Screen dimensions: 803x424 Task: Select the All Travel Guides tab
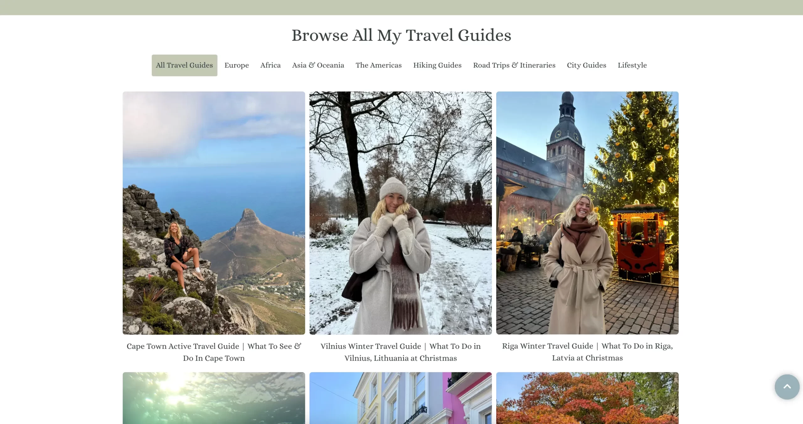coord(184,65)
